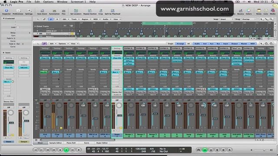This screenshot has height=156, width=278.
Task: Toggle the Aux channel filter in the mixer
Action: 212,44
